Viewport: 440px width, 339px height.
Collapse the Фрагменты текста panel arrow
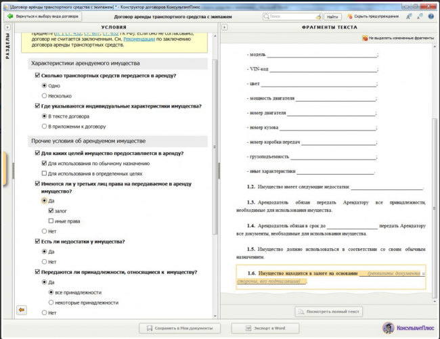[x=225, y=27]
